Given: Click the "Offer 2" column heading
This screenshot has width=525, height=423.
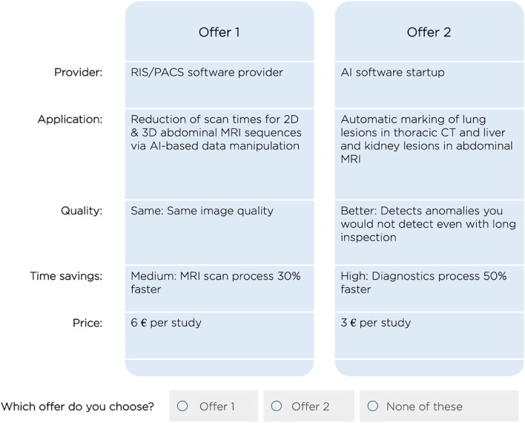Looking at the screenshot, I should click(x=429, y=33).
